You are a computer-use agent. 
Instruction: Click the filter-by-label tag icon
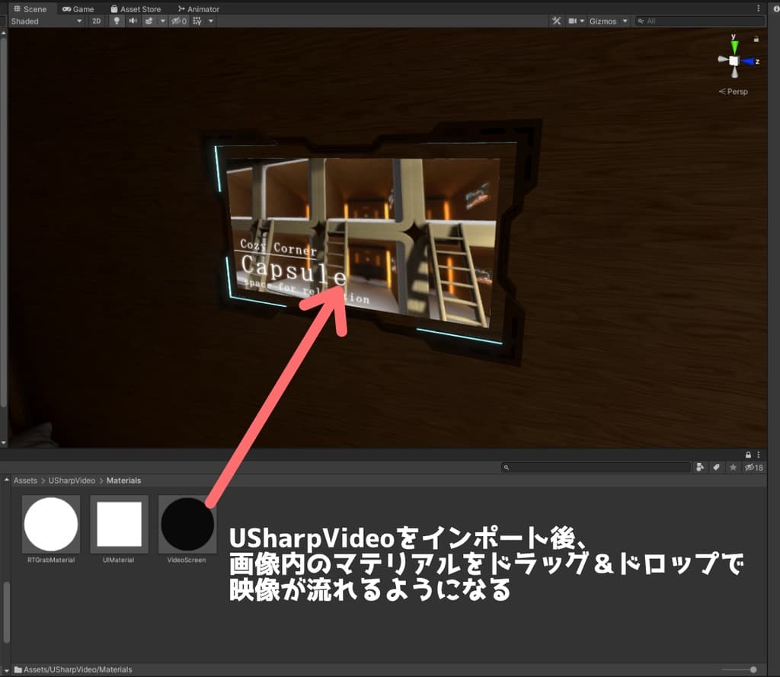[716, 468]
